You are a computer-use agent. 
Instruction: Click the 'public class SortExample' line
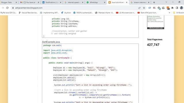coord(57,58)
